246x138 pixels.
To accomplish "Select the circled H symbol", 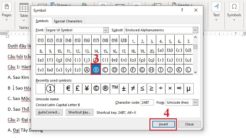I will (x=151, y=70).
